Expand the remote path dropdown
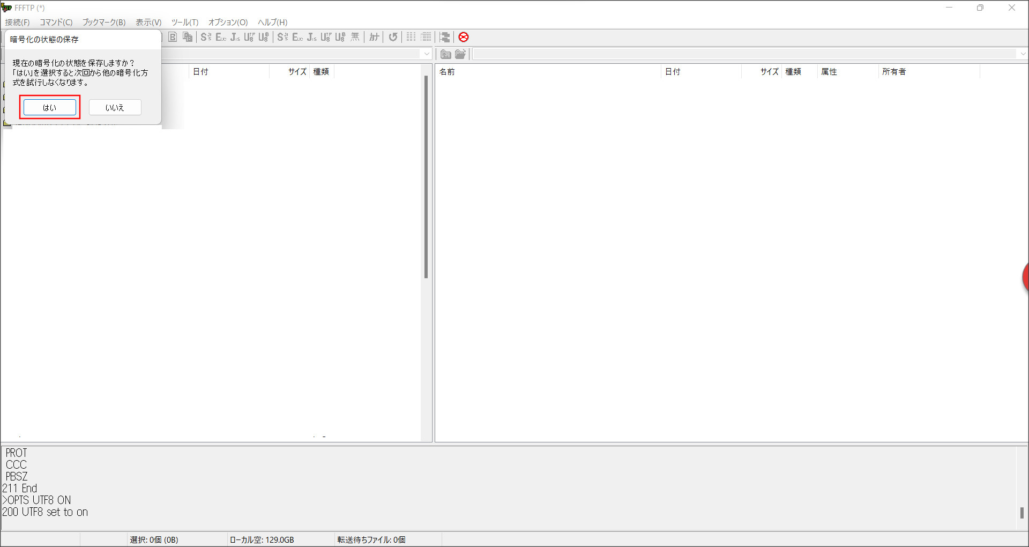The height and width of the screenshot is (547, 1029). pos(1023,54)
